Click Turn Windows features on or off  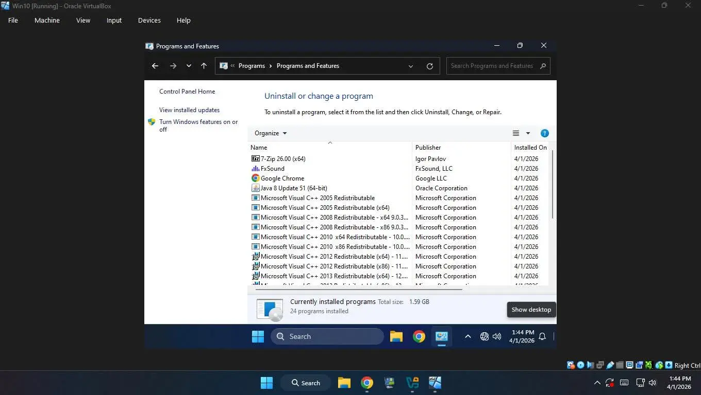tap(198, 126)
